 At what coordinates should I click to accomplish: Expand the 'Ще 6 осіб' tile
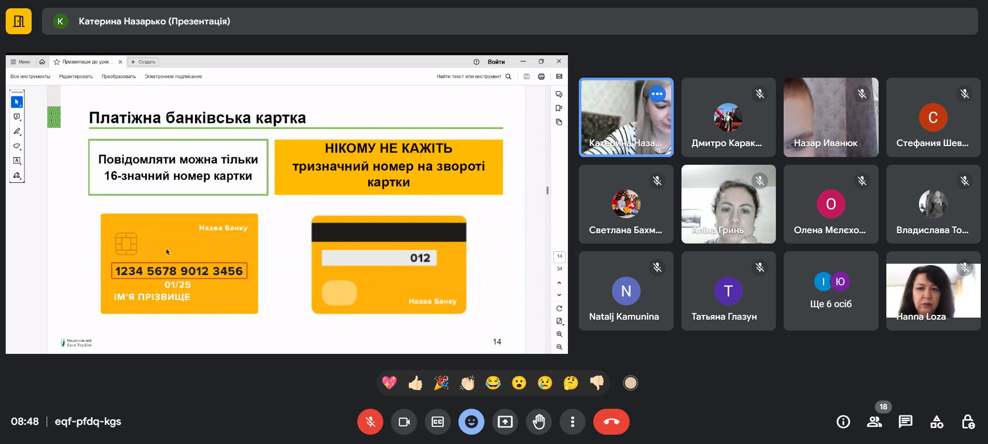pyautogui.click(x=831, y=291)
